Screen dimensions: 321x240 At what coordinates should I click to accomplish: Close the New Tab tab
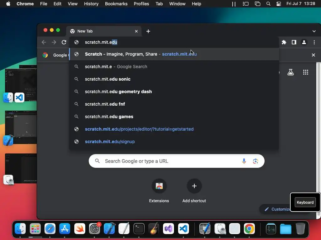click(136, 31)
